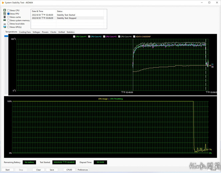Enable the Stress CPU checkbox
The width and height of the screenshot is (221, 173).
(x=8, y=10)
